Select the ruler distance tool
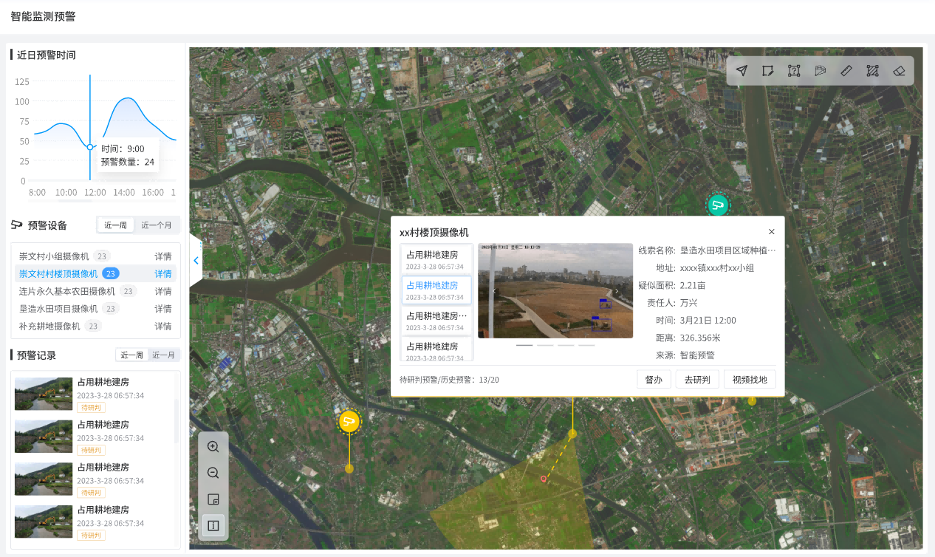Image resolution: width=935 pixels, height=557 pixels. [x=846, y=70]
